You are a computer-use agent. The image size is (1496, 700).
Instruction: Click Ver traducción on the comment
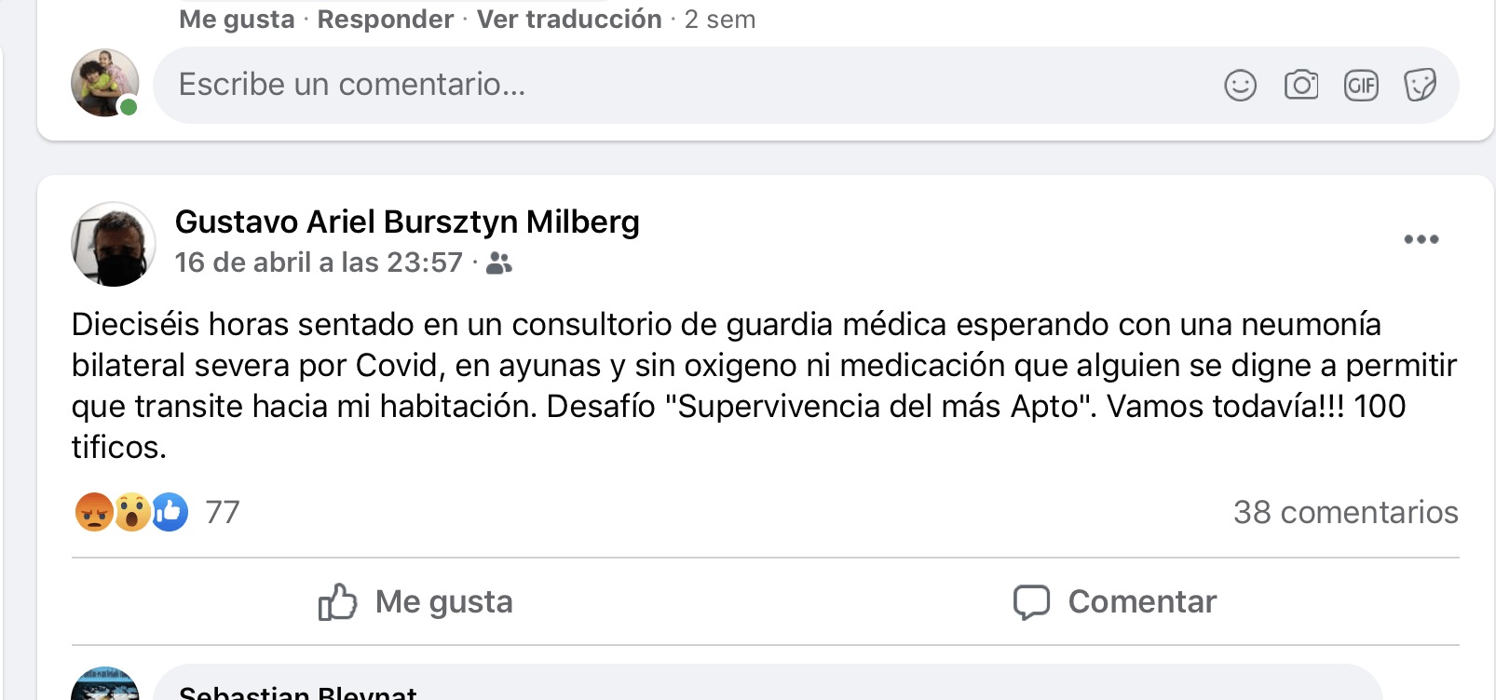pyautogui.click(x=569, y=20)
